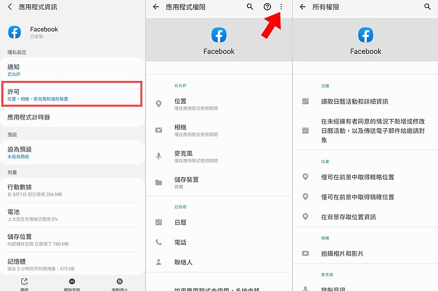Select 在未經擁有者同意的情況下新增或修改日曆活動 permission
438x292 pixels.
coord(366,131)
